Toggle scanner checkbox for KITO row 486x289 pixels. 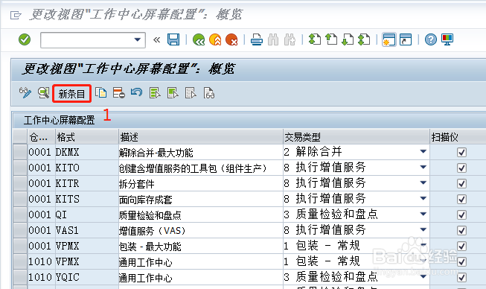[461, 168]
